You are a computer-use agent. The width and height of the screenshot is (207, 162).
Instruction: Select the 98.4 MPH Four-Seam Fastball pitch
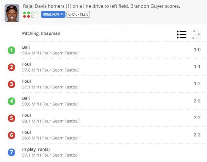[51, 53]
